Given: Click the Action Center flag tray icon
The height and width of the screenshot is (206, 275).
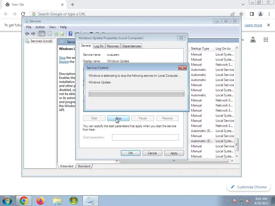Looking at the screenshot, I should click(235, 201).
